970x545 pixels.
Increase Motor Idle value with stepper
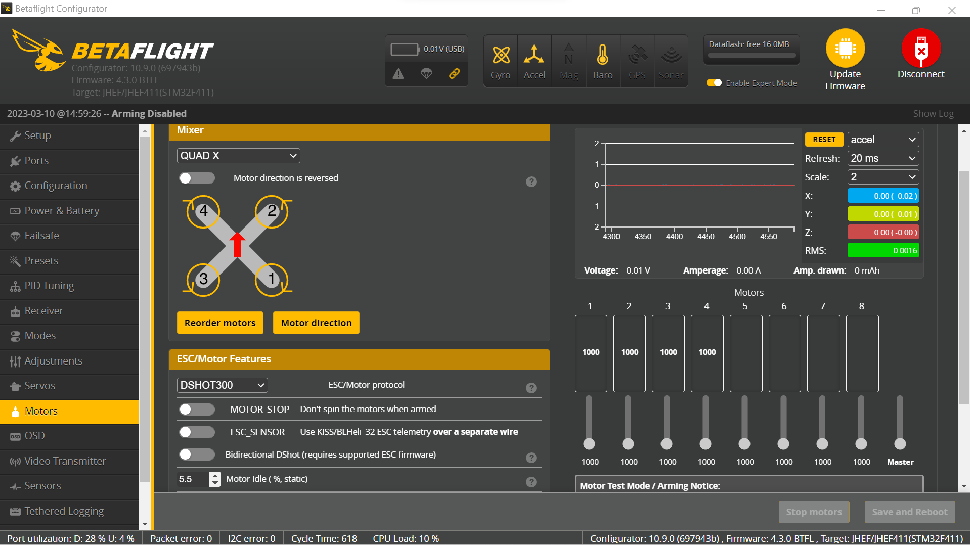click(215, 475)
